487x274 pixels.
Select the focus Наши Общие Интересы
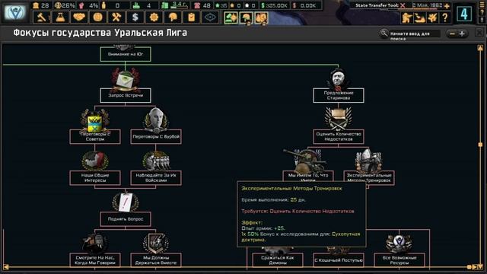pos(95,178)
